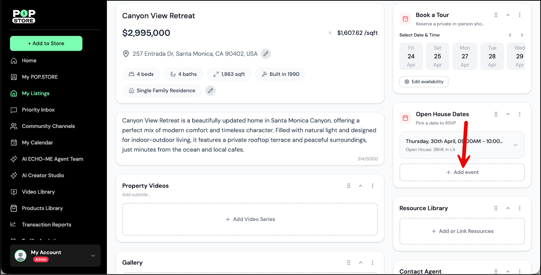Expand the My Account menu
Viewport: 541px width, 275px height.
(x=93, y=256)
